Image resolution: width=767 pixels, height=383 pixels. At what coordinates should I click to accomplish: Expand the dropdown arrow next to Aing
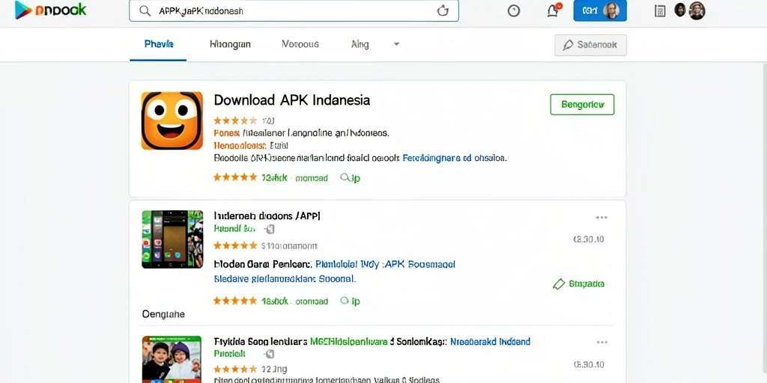tap(397, 44)
